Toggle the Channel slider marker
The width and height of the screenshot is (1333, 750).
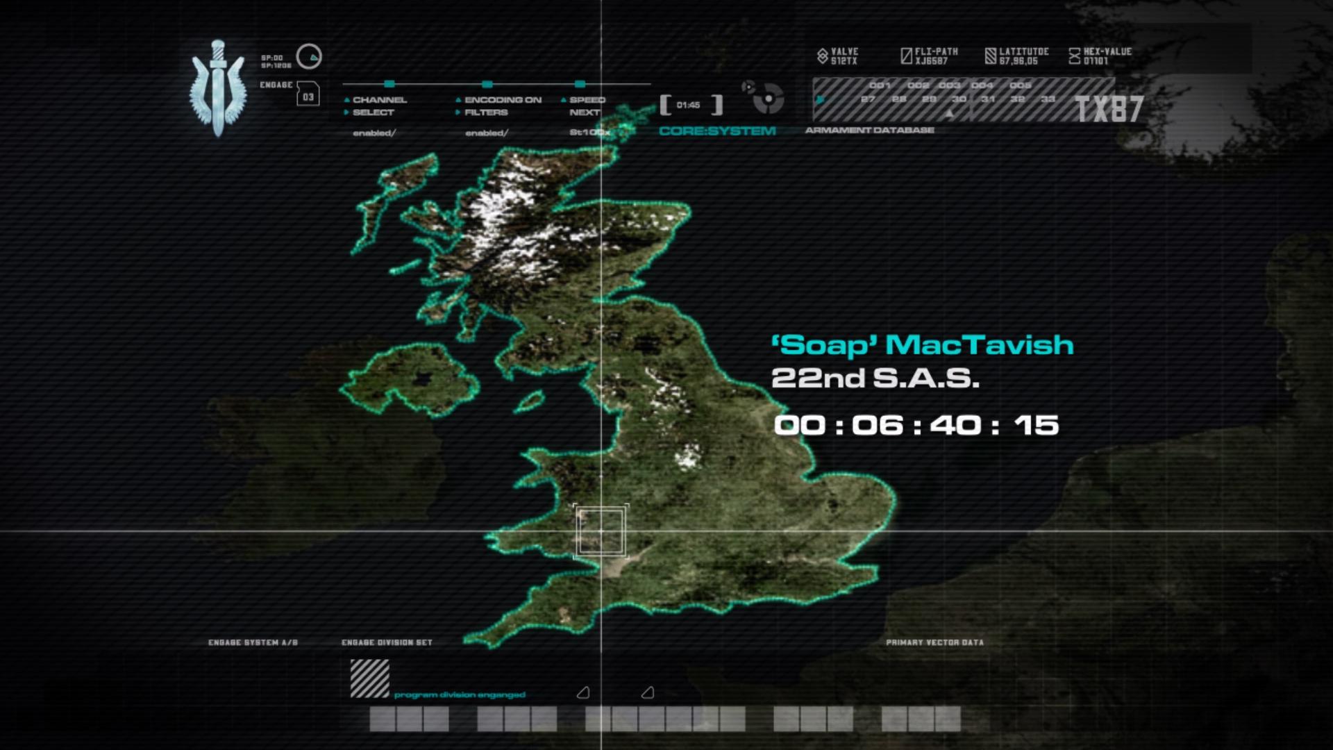[389, 84]
